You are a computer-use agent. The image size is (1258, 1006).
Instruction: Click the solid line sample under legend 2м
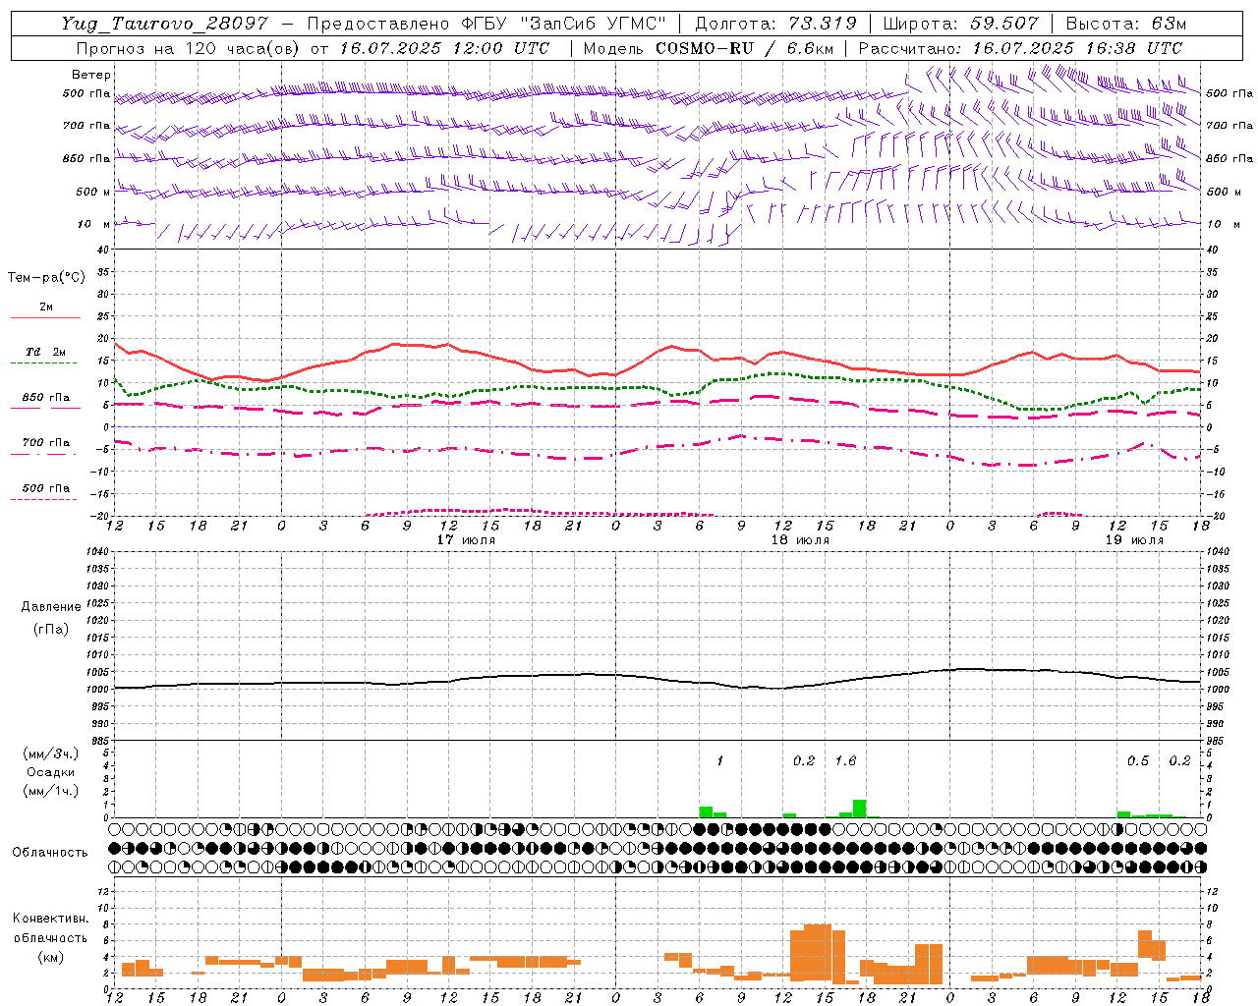tap(45, 317)
